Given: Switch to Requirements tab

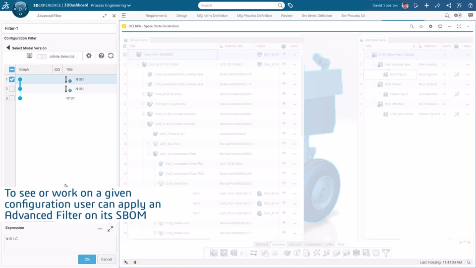Looking at the screenshot, I should [156, 15].
